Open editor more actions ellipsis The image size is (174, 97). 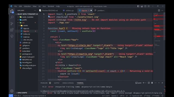click(x=162, y=10)
